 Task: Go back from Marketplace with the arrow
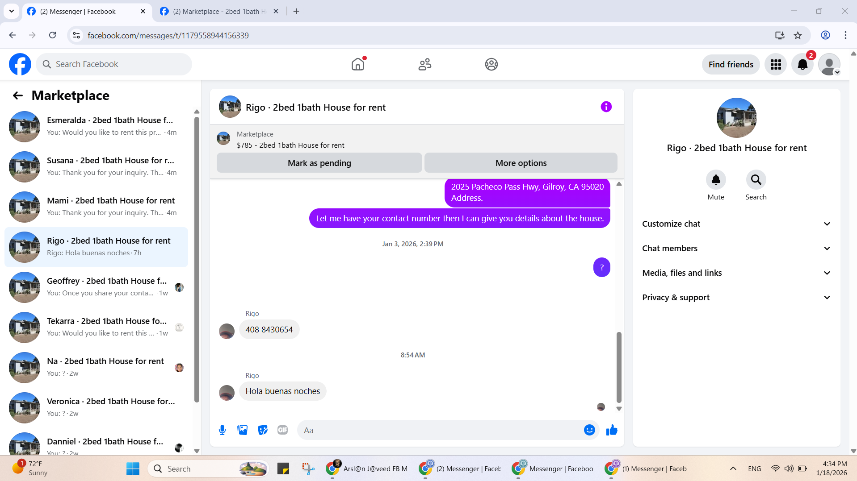point(17,95)
